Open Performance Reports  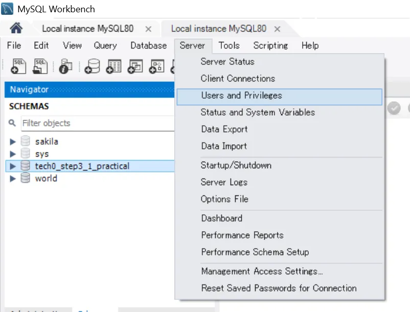[x=280, y=235]
